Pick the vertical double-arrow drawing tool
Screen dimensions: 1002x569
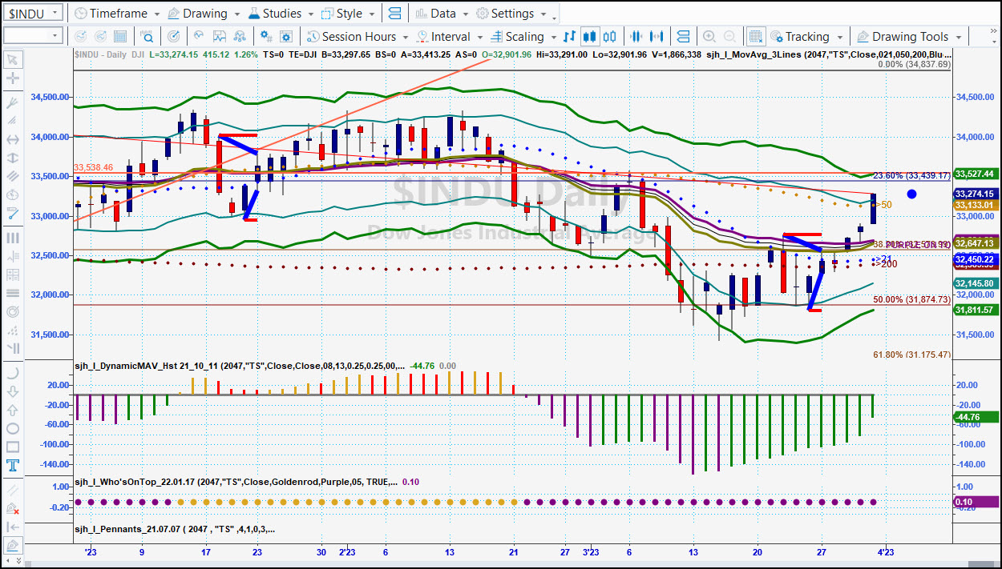point(12,158)
